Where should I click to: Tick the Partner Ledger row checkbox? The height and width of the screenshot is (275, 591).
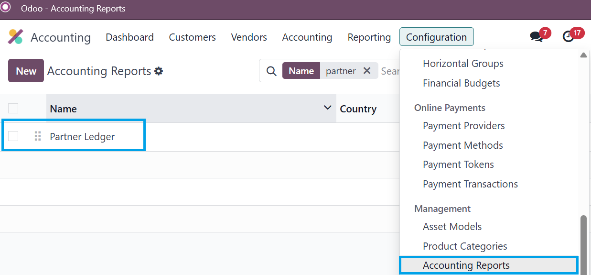(13, 136)
